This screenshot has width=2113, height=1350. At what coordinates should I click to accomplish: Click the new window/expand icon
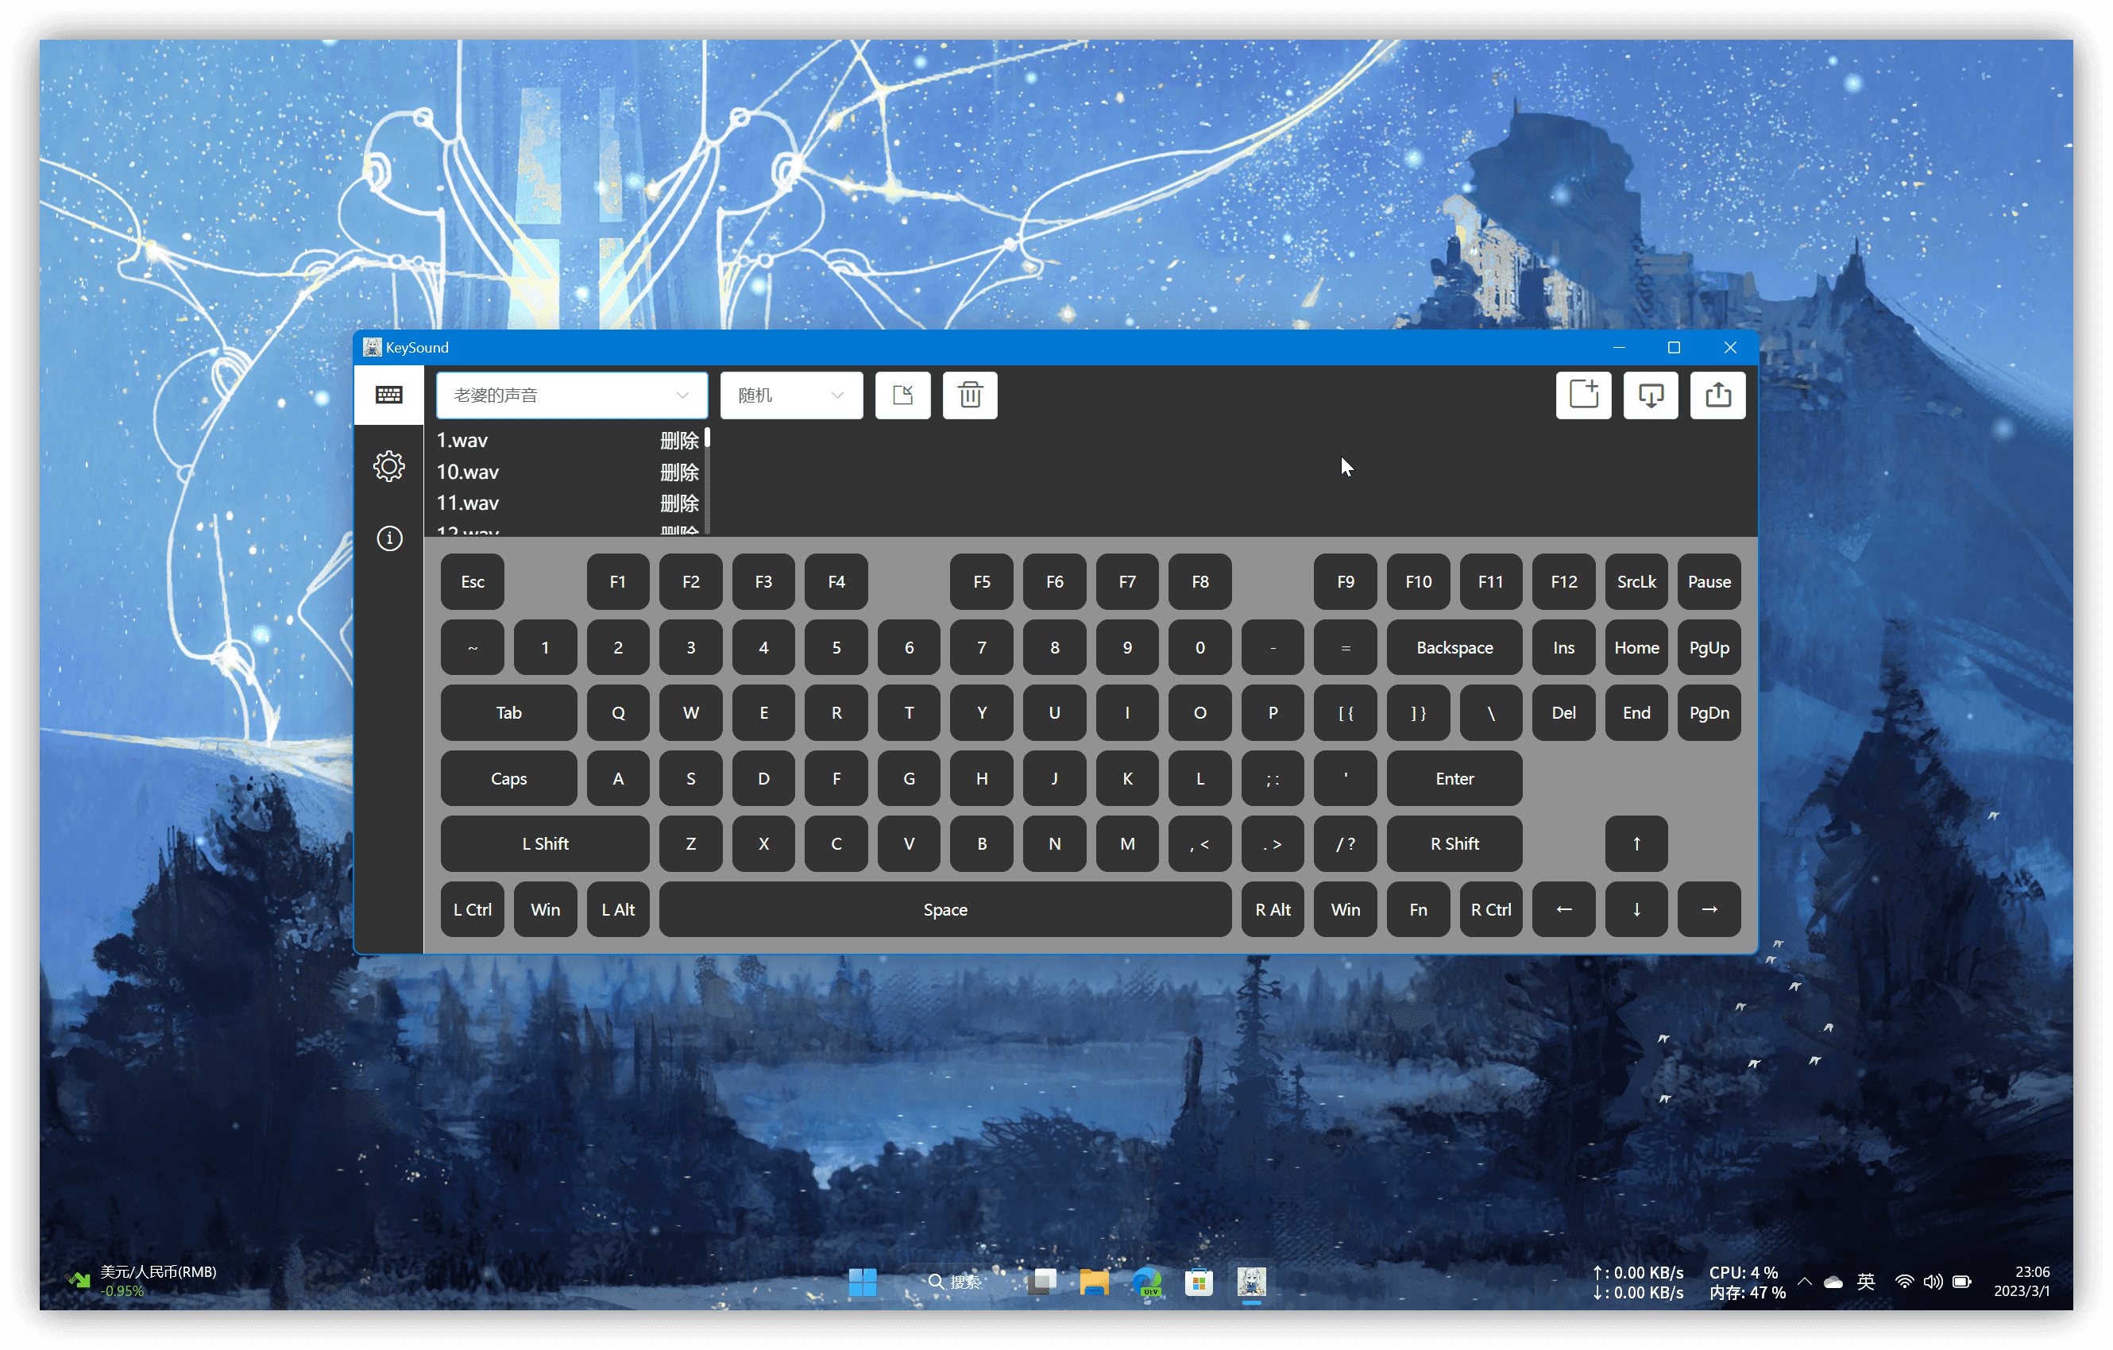(x=1582, y=395)
